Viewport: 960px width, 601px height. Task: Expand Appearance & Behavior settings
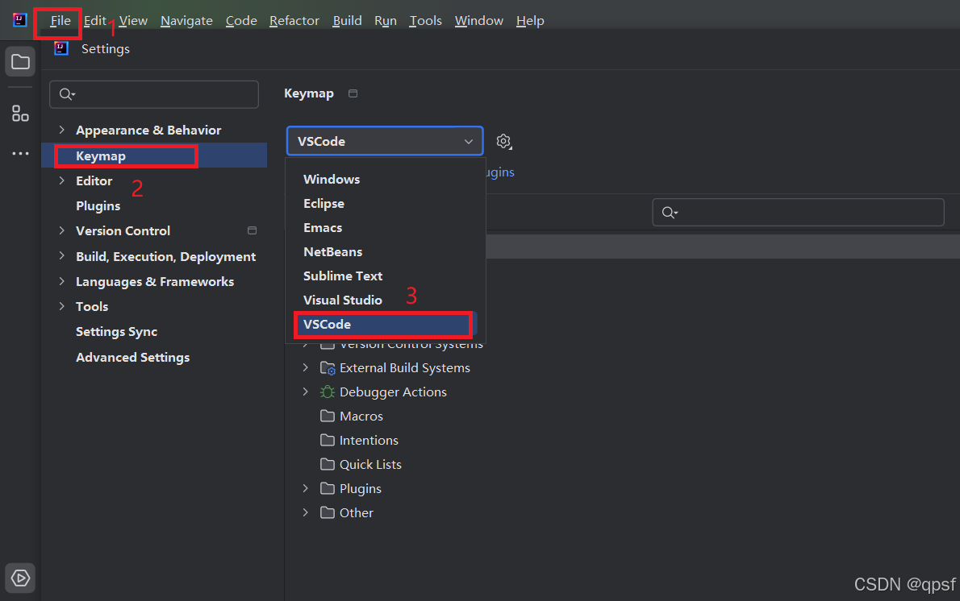tap(62, 130)
